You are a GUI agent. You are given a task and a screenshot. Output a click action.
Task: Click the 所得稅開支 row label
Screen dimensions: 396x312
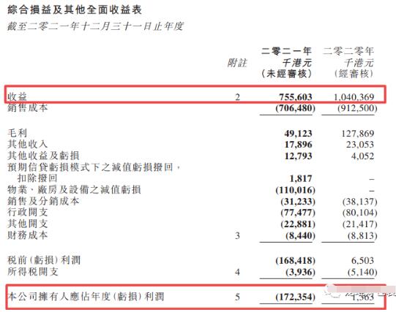pyautogui.click(x=33, y=272)
